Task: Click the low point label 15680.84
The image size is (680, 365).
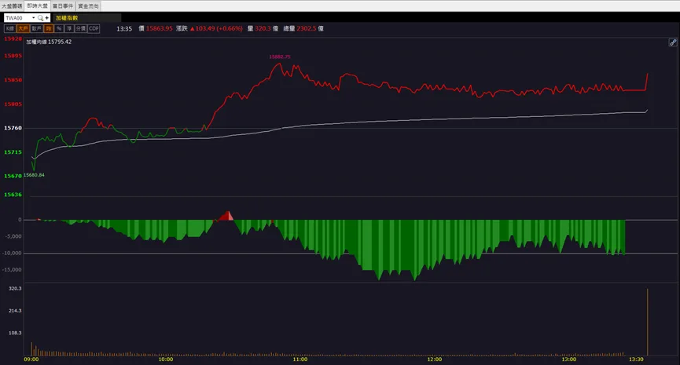Action: [34, 175]
